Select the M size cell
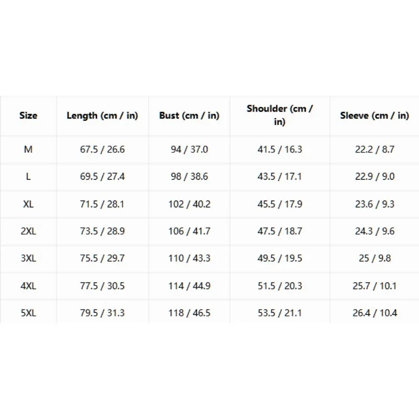This screenshot has width=419, height=419. 28,149
